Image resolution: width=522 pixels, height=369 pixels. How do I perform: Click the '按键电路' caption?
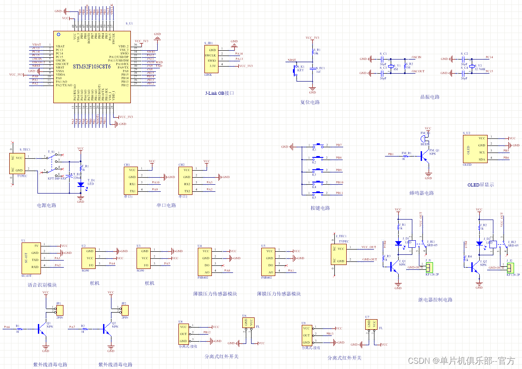click(x=320, y=208)
